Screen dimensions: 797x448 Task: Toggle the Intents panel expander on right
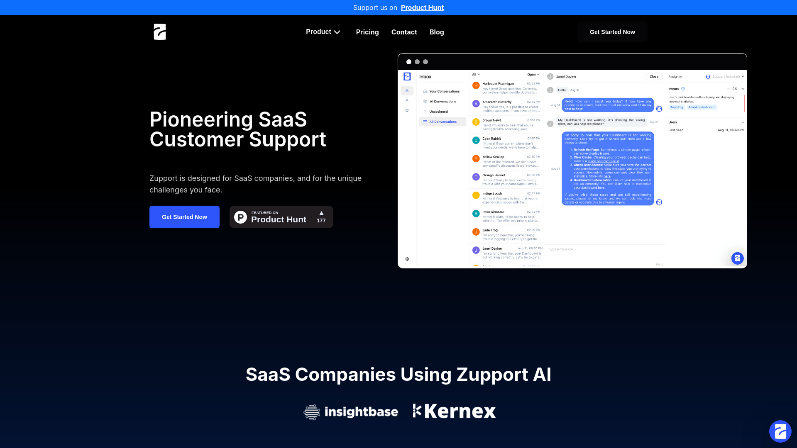(742, 89)
